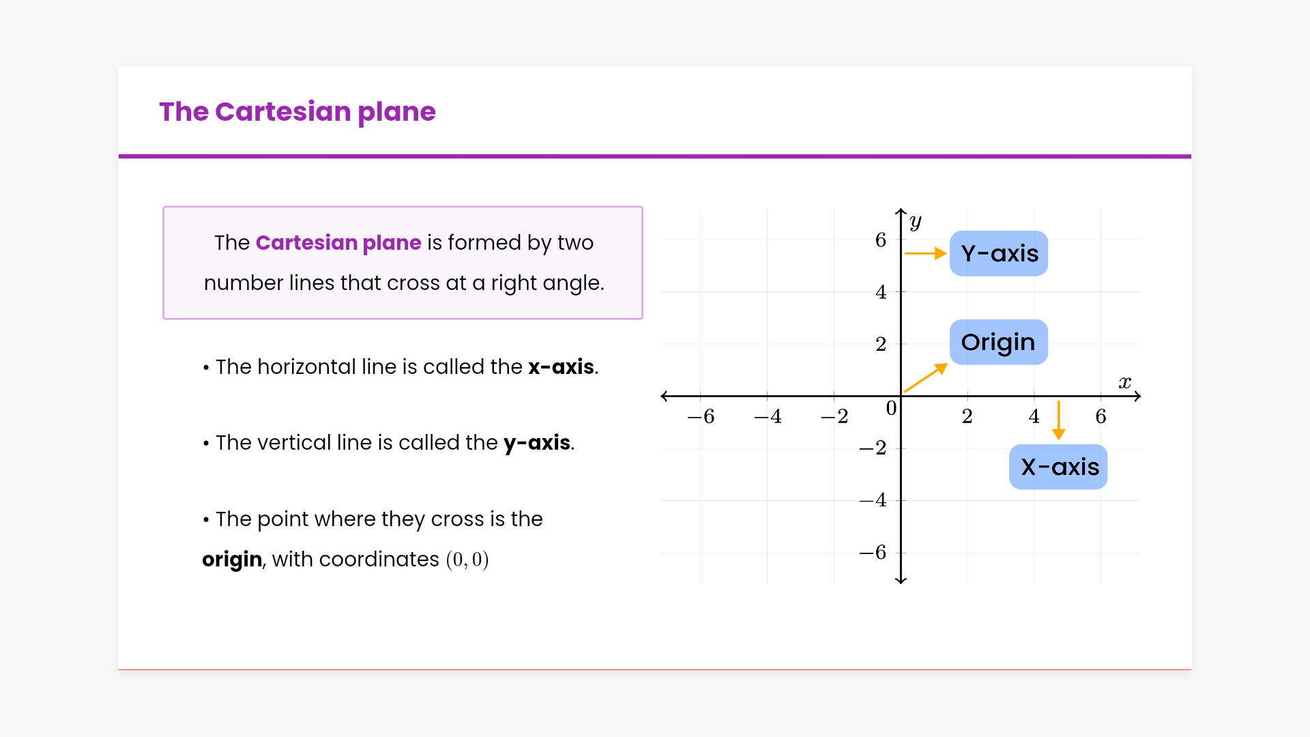Click the purple "Cartesian plane" highlighted term

click(x=338, y=242)
